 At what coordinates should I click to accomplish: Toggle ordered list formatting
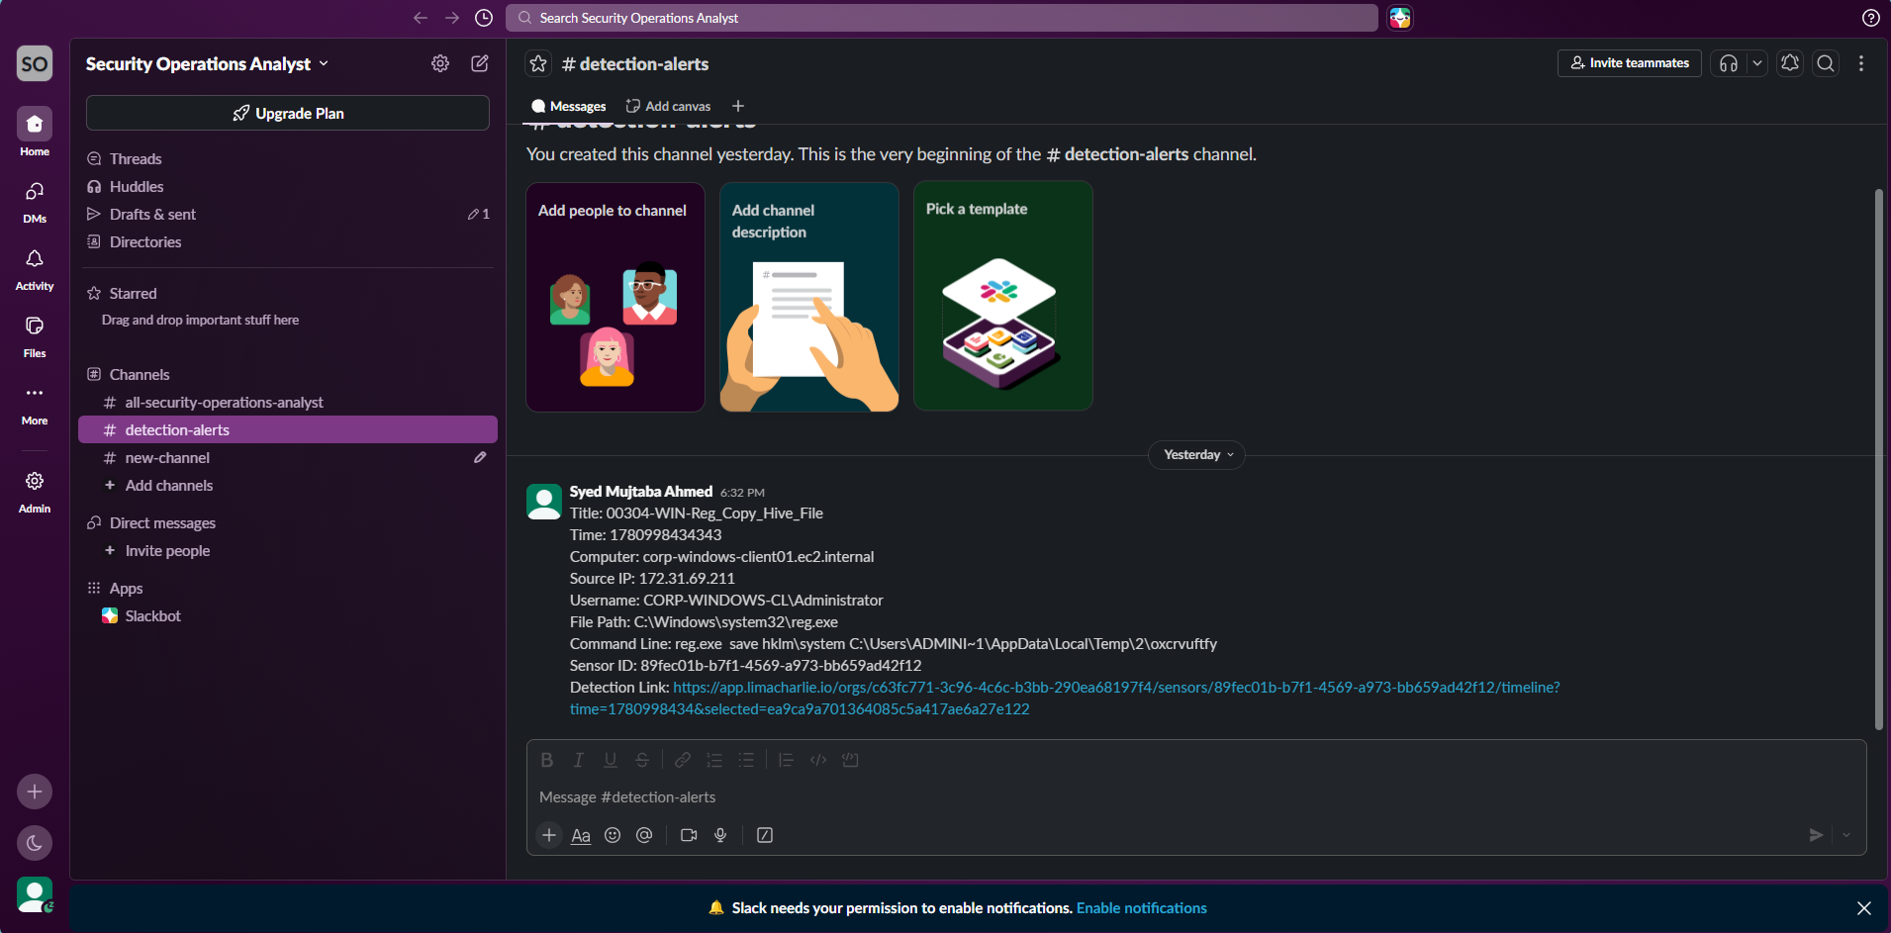[714, 760]
